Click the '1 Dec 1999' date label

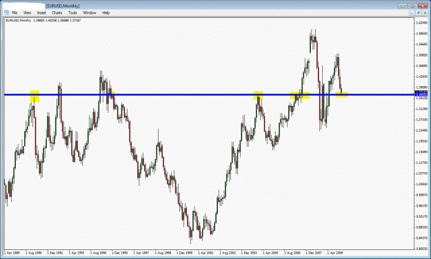tap(184, 253)
